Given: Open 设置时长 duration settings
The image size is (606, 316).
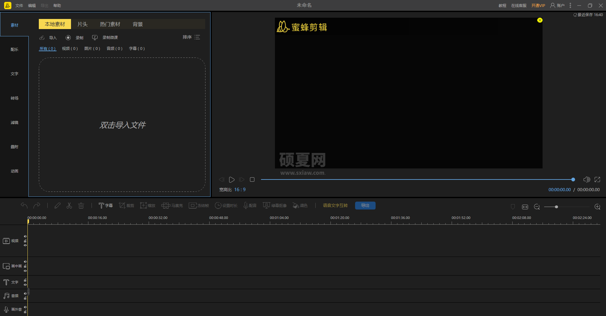Looking at the screenshot, I should click(x=226, y=205).
